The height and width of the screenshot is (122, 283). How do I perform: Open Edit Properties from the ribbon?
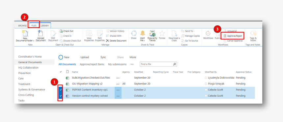[100, 36]
